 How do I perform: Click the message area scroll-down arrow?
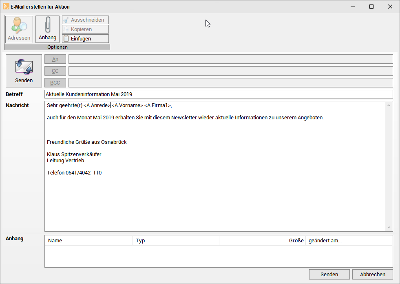coord(388,228)
